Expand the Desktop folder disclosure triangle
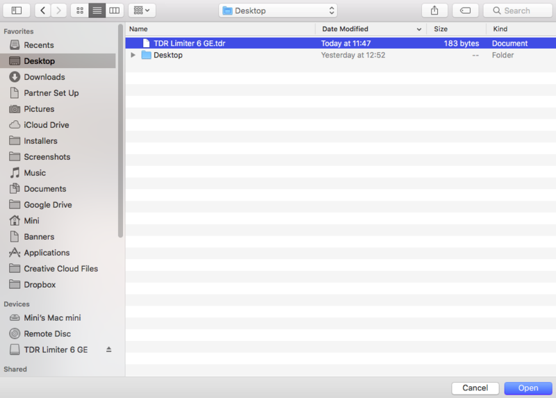Image resolution: width=556 pixels, height=398 pixels. pos(133,55)
